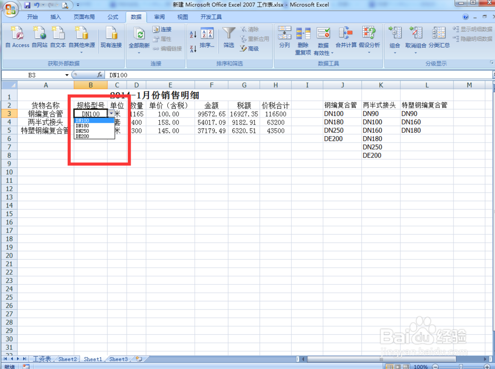Select 两半式接头 header cell in column K
Screen dimensions: 495x369
(x=381, y=105)
